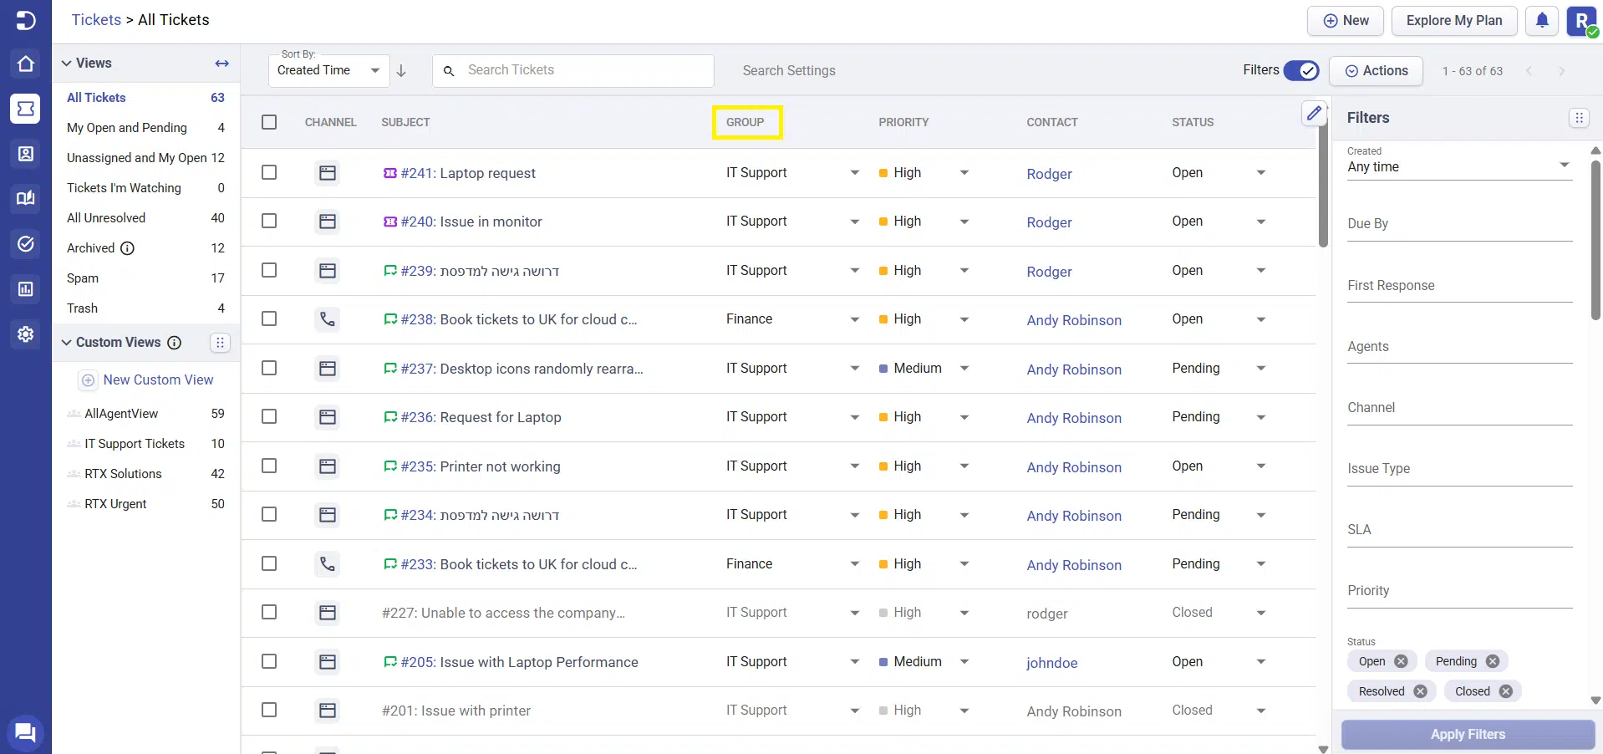The width and height of the screenshot is (1603, 754).
Task: Expand the status dropdown for ticket #240
Action: point(1261,222)
